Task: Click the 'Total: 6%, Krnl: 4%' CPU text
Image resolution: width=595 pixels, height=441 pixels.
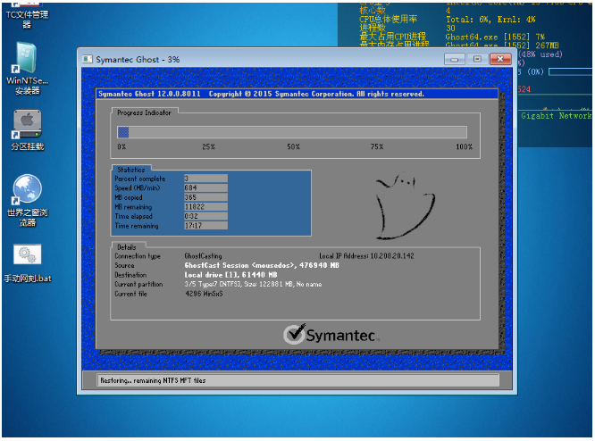Action: [x=490, y=20]
